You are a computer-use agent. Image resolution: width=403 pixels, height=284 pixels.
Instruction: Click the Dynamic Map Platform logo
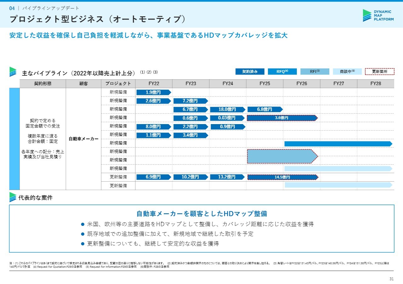(378, 15)
